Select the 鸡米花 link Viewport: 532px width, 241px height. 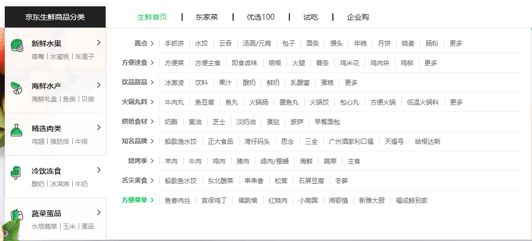click(x=349, y=63)
